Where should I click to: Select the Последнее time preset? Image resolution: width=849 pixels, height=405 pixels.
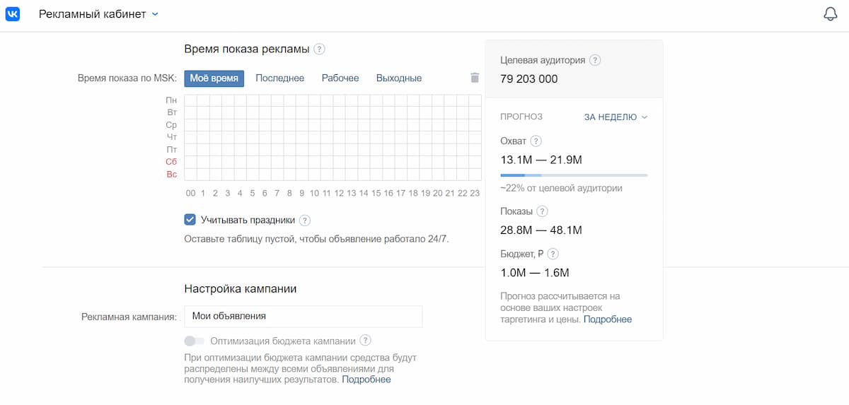coord(279,78)
